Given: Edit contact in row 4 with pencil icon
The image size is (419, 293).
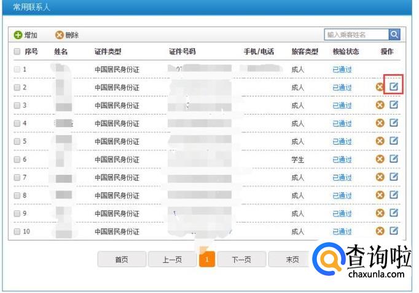Looking at the screenshot, I should [394, 123].
